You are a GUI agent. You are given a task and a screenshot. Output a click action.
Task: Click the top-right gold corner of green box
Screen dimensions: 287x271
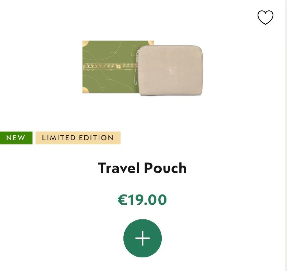click(151, 43)
